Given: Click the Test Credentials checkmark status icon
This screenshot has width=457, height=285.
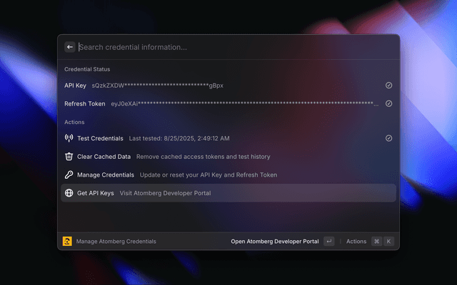Looking at the screenshot, I should pyautogui.click(x=388, y=138).
